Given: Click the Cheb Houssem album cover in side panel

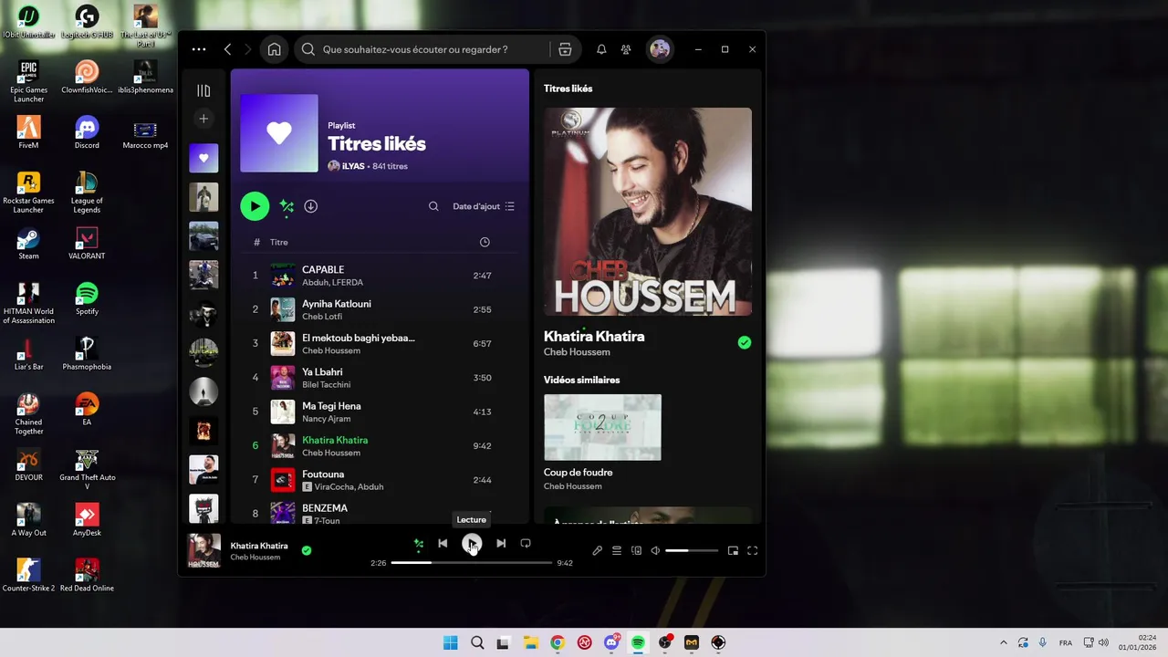Looking at the screenshot, I should [648, 212].
